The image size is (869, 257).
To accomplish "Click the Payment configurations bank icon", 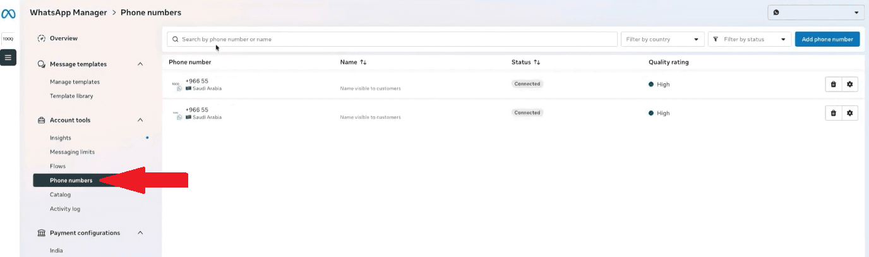I will 42,233.
